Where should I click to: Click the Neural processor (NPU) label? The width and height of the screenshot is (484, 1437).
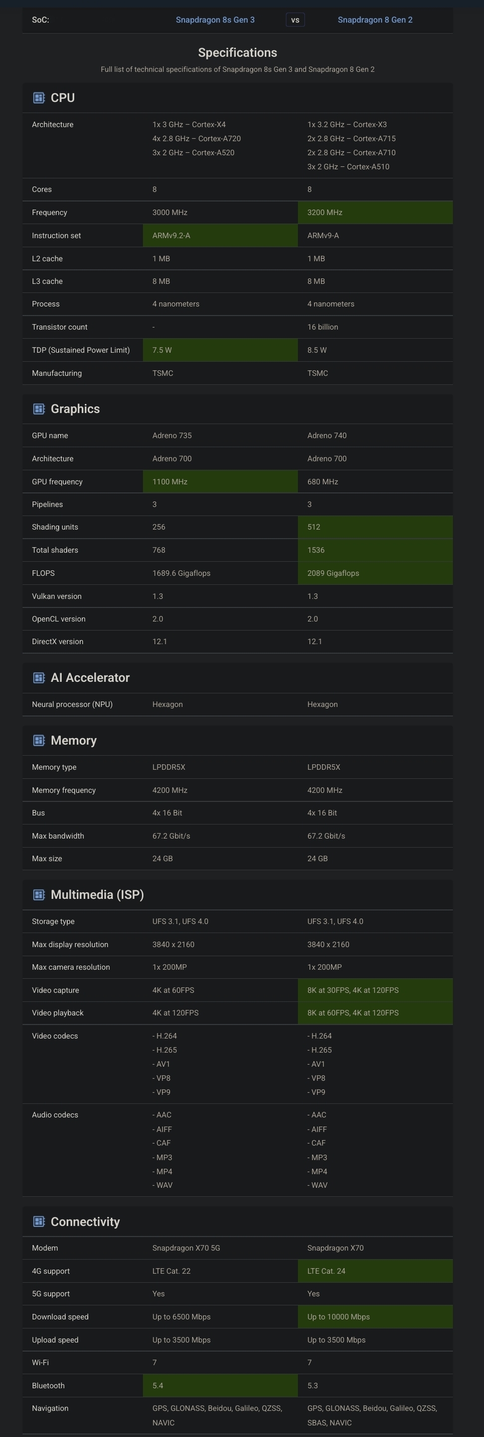coord(72,704)
